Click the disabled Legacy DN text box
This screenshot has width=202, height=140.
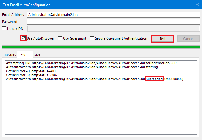click(113, 29)
